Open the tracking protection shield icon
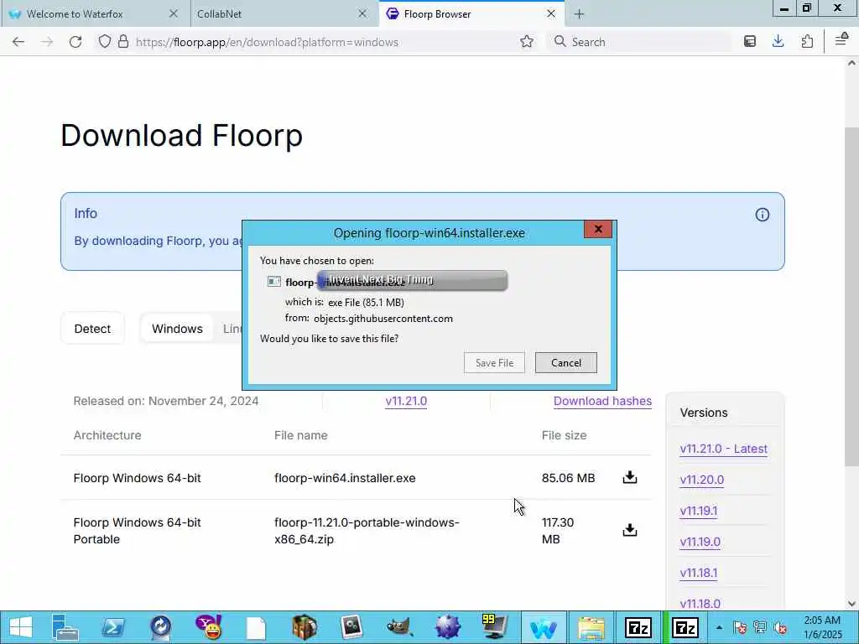Viewport: 859px width, 644px height. pyautogui.click(x=105, y=42)
